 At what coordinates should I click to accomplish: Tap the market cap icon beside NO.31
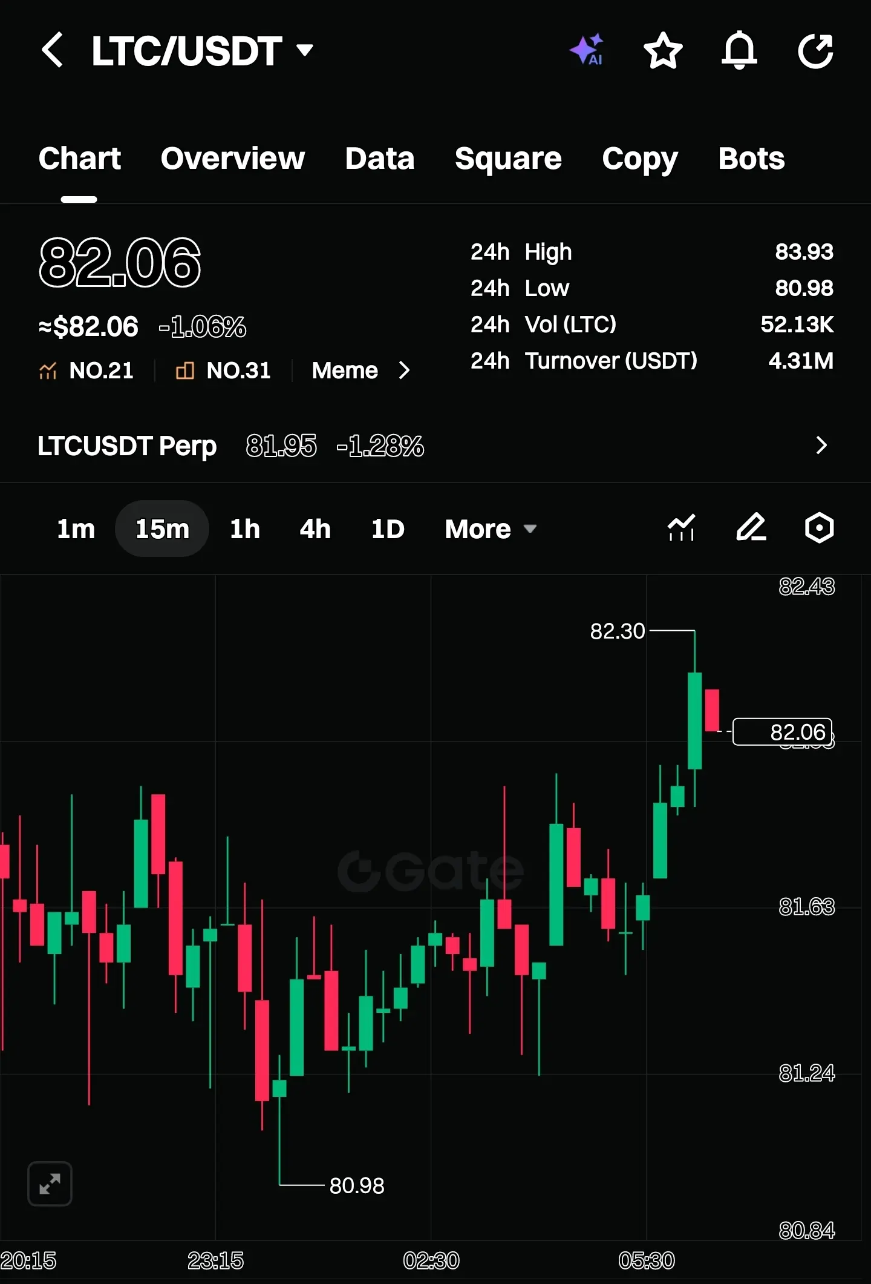coord(184,370)
